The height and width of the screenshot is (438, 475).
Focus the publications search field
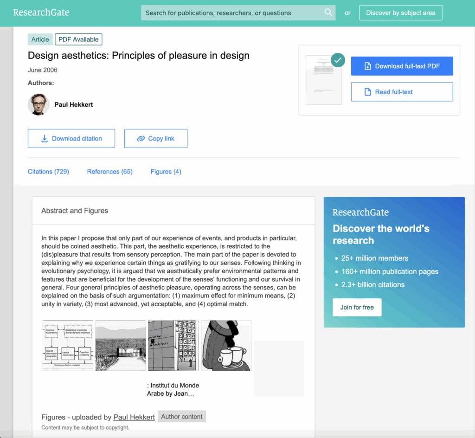click(x=232, y=13)
